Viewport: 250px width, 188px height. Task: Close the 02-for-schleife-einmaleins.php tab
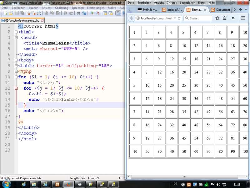coord(42,20)
